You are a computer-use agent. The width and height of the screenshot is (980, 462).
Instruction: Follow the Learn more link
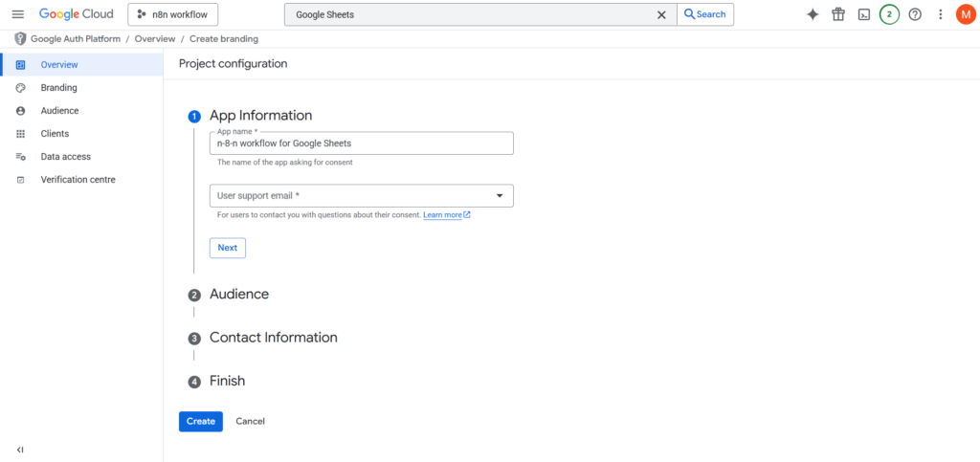[446, 215]
